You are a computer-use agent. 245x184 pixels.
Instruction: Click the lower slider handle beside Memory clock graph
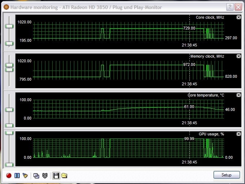point(9,70)
